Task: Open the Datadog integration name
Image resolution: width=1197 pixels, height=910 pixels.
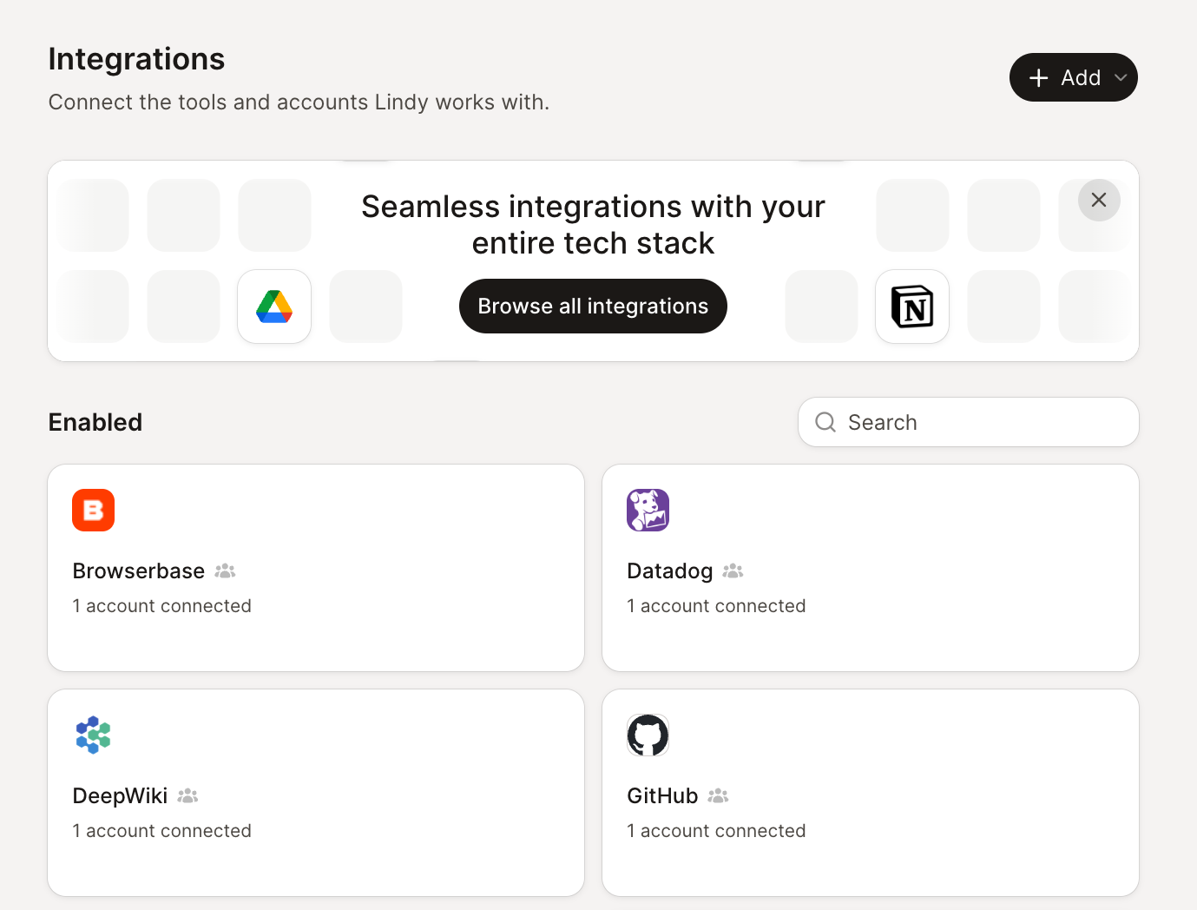Action: (x=670, y=570)
